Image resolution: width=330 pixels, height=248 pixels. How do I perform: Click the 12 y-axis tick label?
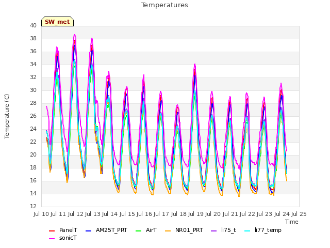click(33, 207)
